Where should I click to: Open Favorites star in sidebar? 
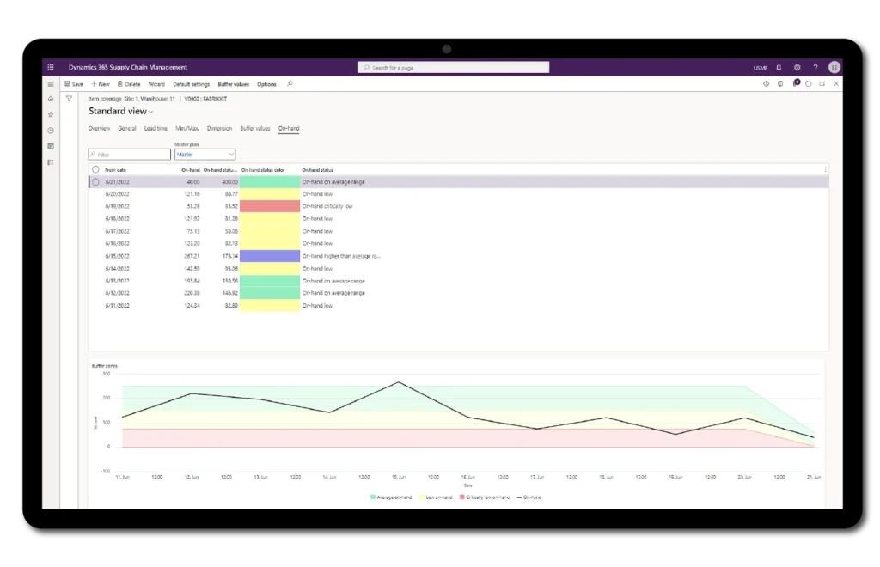(51, 114)
